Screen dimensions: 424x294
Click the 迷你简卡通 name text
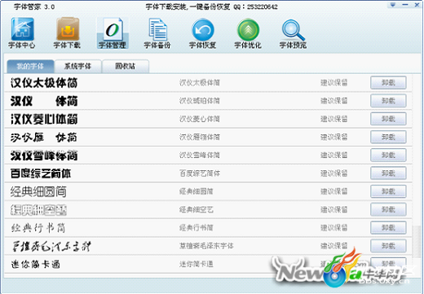tap(197, 264)
